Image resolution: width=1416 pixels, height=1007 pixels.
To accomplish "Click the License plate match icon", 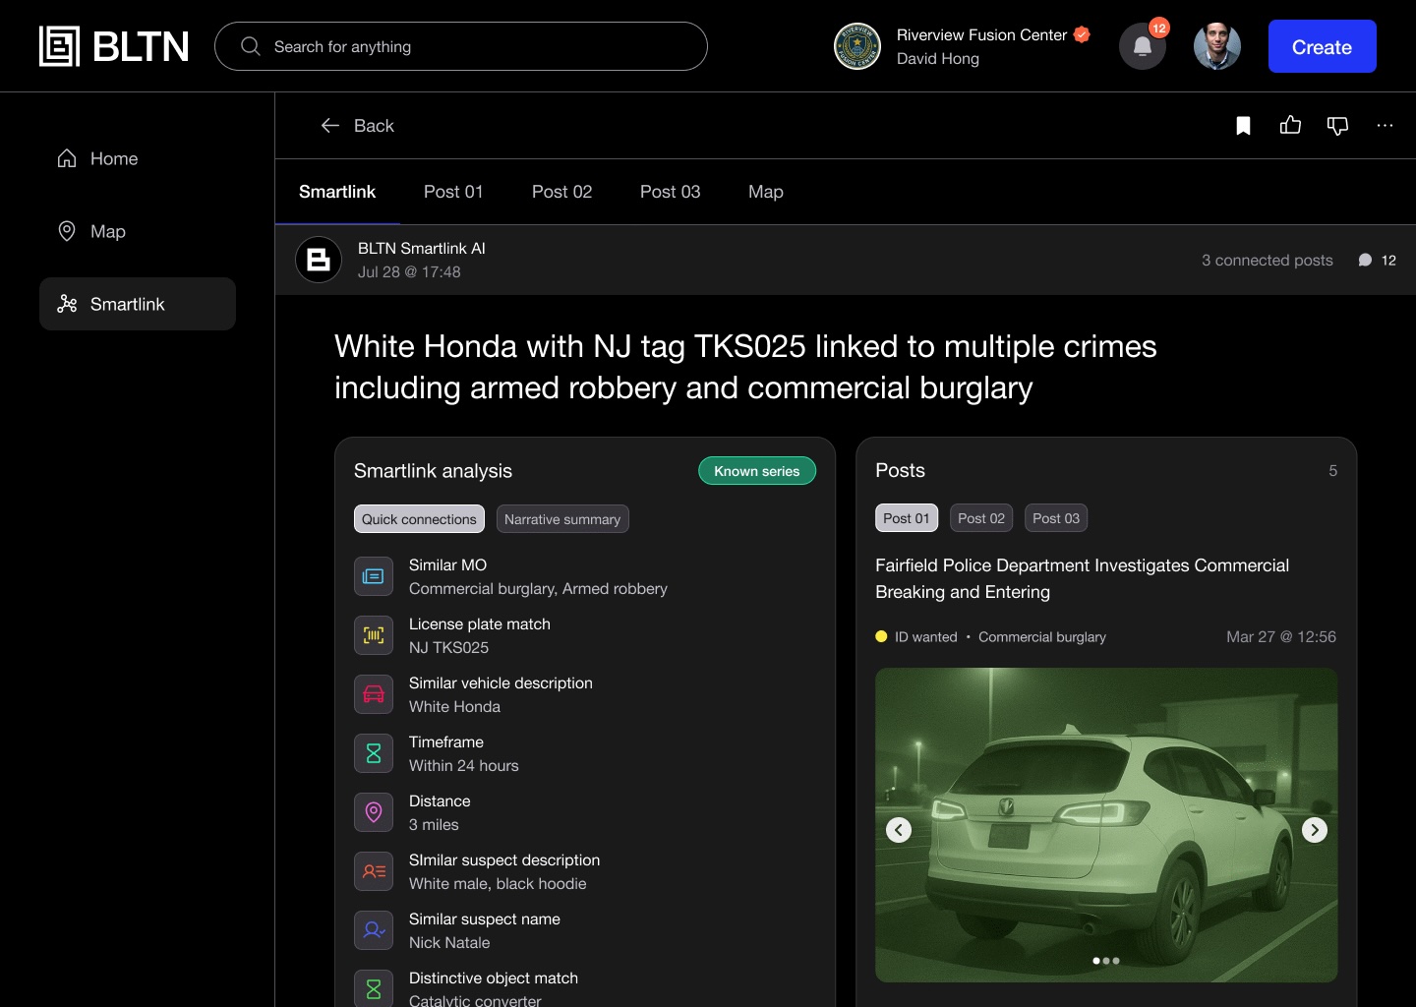I will 374,635.
